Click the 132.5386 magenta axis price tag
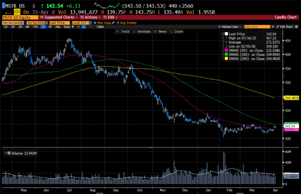301x194 pixels. pyautogui.click(x=291, y=130)
